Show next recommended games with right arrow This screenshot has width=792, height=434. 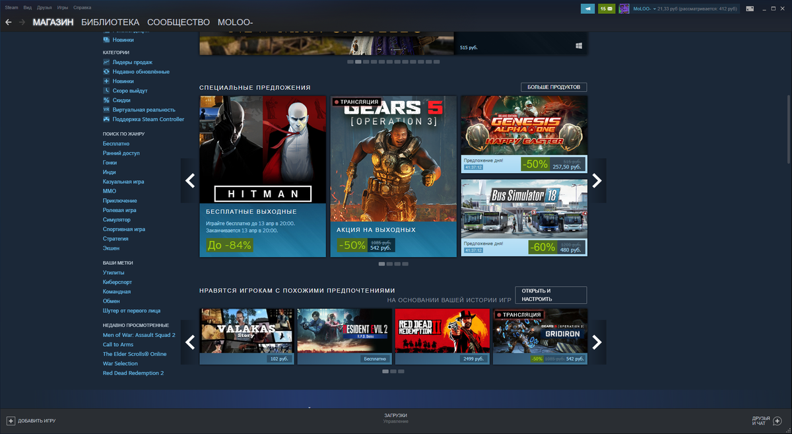click(597, 342)
